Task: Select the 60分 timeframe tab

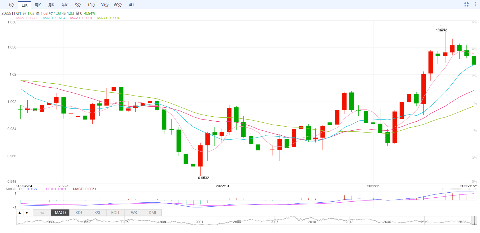Action: tap(118, 5)
